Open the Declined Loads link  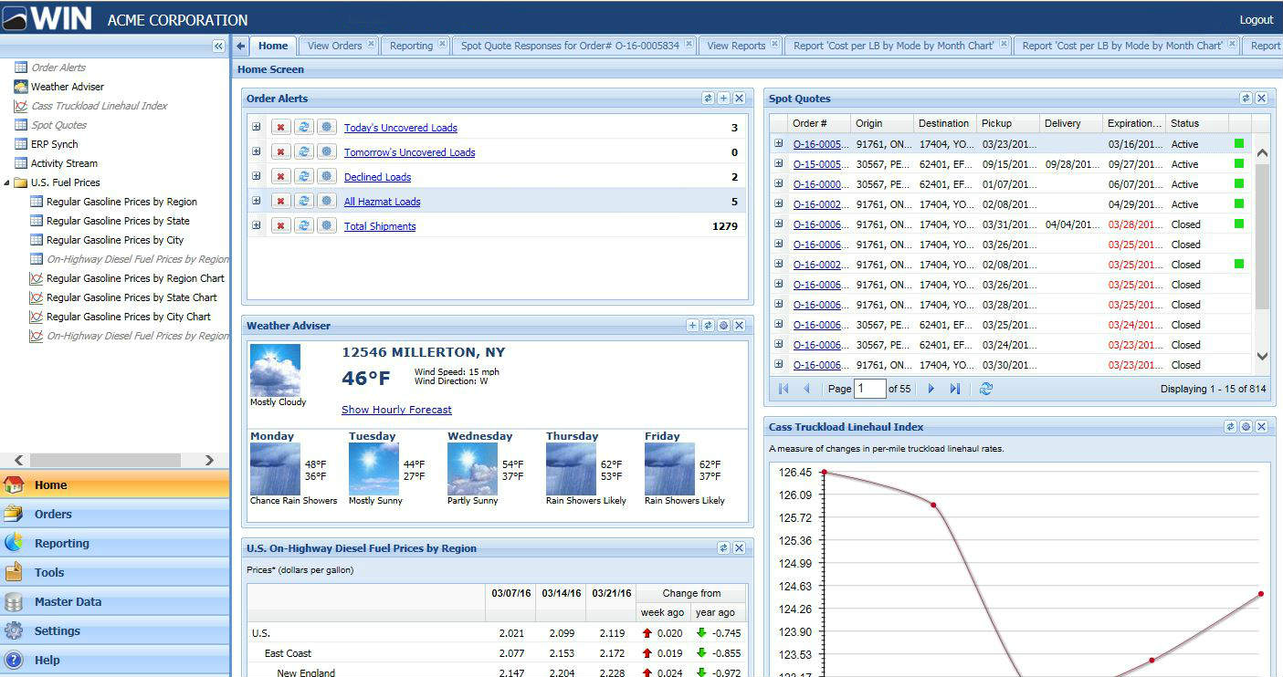377,177
